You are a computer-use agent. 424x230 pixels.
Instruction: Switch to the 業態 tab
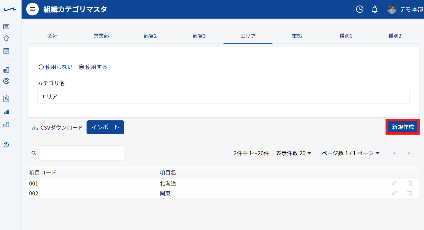pos(297,36)
